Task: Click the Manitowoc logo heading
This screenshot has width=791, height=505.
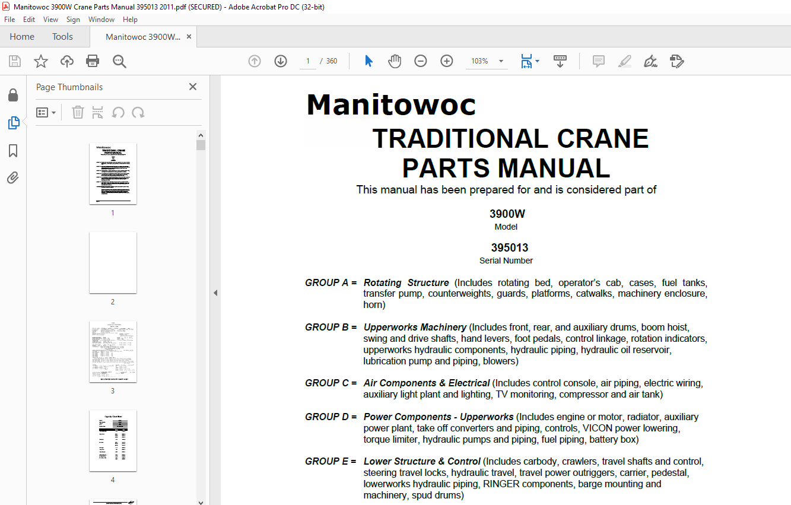Action: click(x=391, y=105)
